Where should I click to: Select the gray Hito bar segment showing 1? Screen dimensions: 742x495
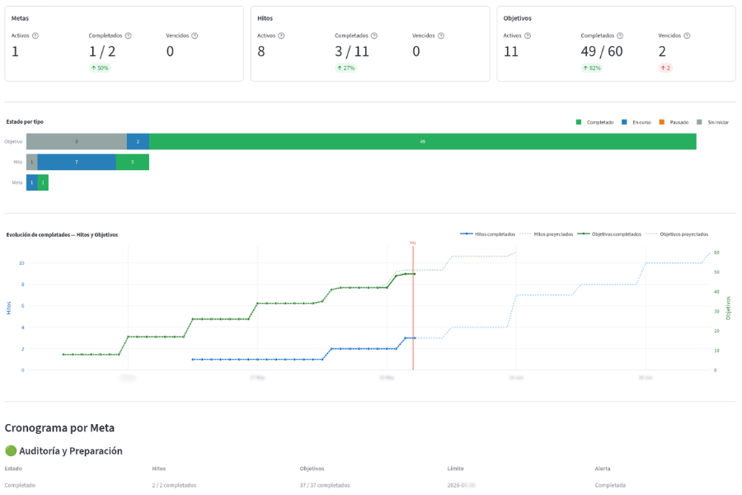click(31, 162)
